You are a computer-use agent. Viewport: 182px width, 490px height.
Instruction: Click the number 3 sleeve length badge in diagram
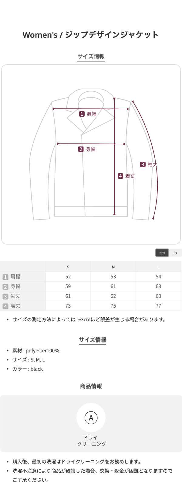pos(143,164)
